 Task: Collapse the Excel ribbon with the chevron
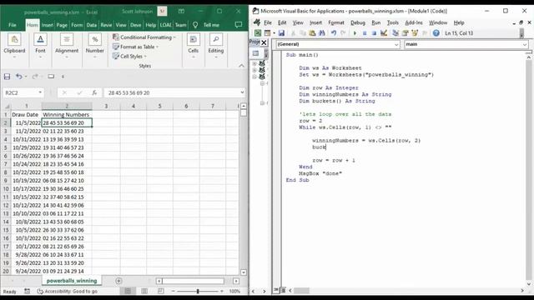pos(241,66)
